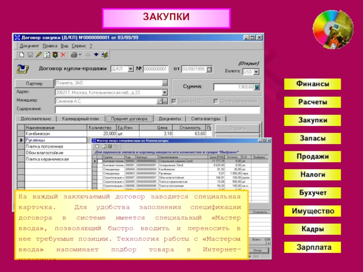This screenshot has height=272, width=363.
Task: Toggle the Оплата наличными checkbox
Action: click(x=216, y=101)
